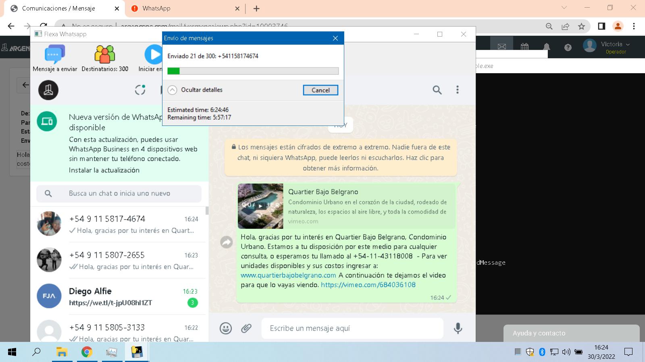Open the vimeo.com/684036108 link

[x=368, y=285]
